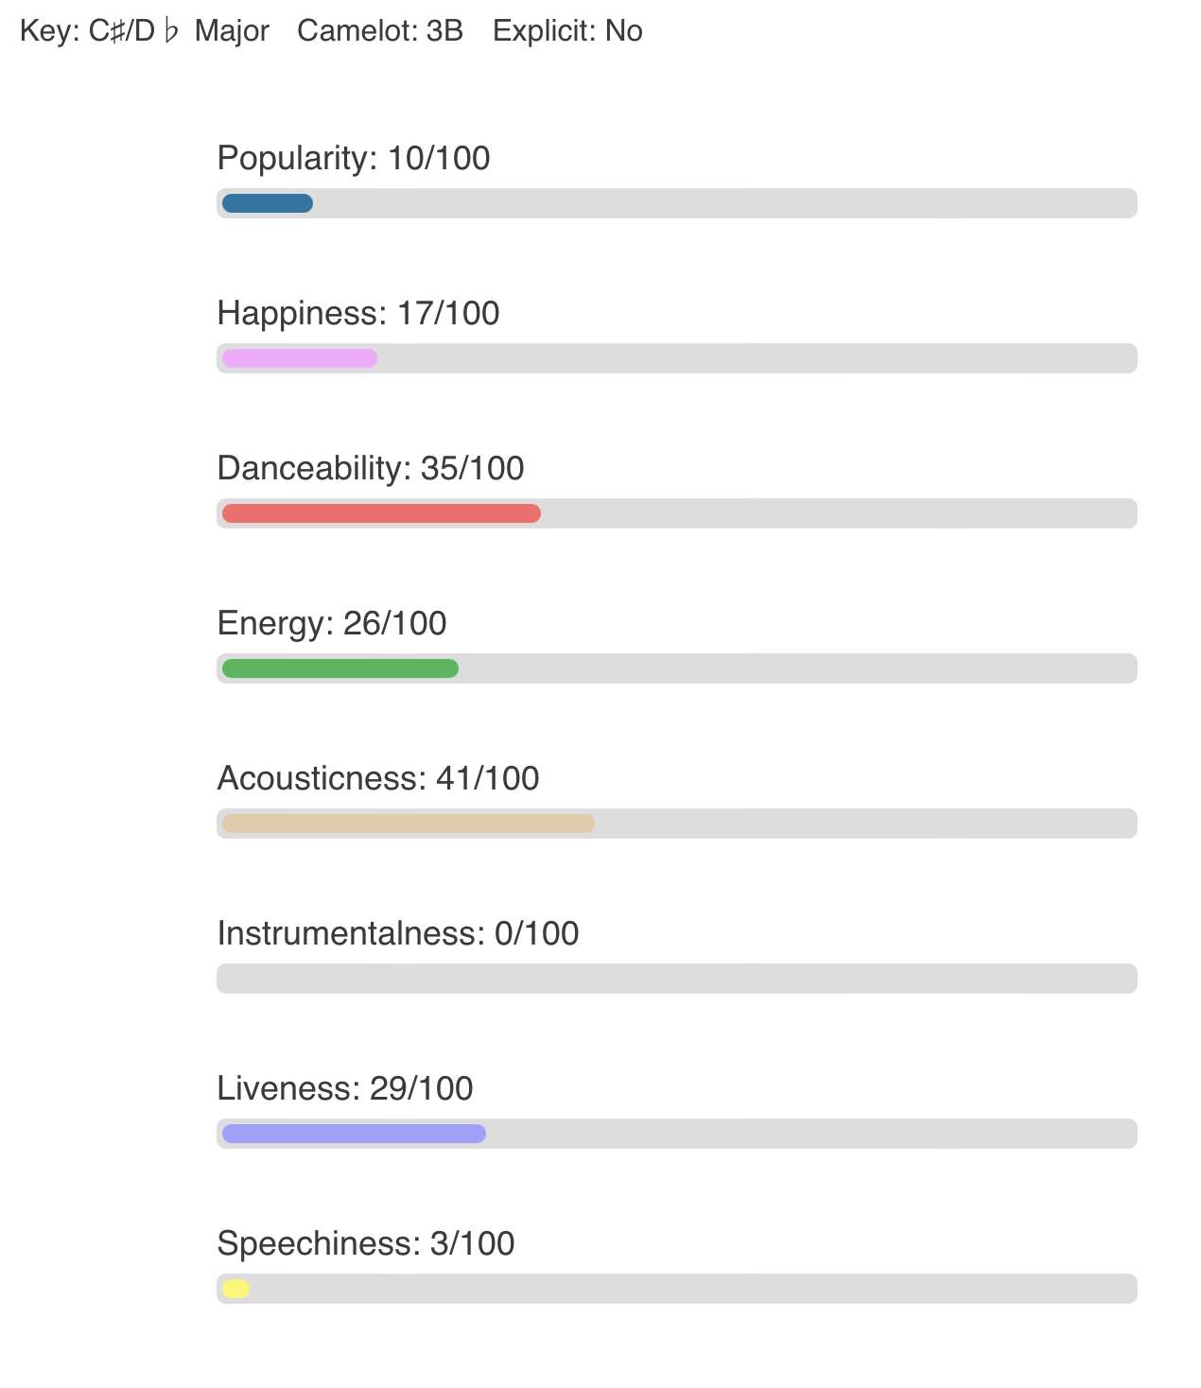
Task: Click the red Danceability bar fill
Action: tap(381, 513)
